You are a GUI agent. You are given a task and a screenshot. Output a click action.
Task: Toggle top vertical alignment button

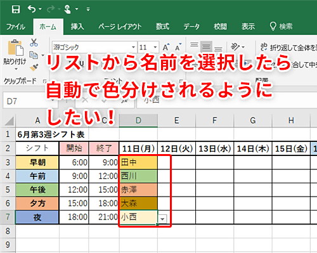click(x=194, y=45)
